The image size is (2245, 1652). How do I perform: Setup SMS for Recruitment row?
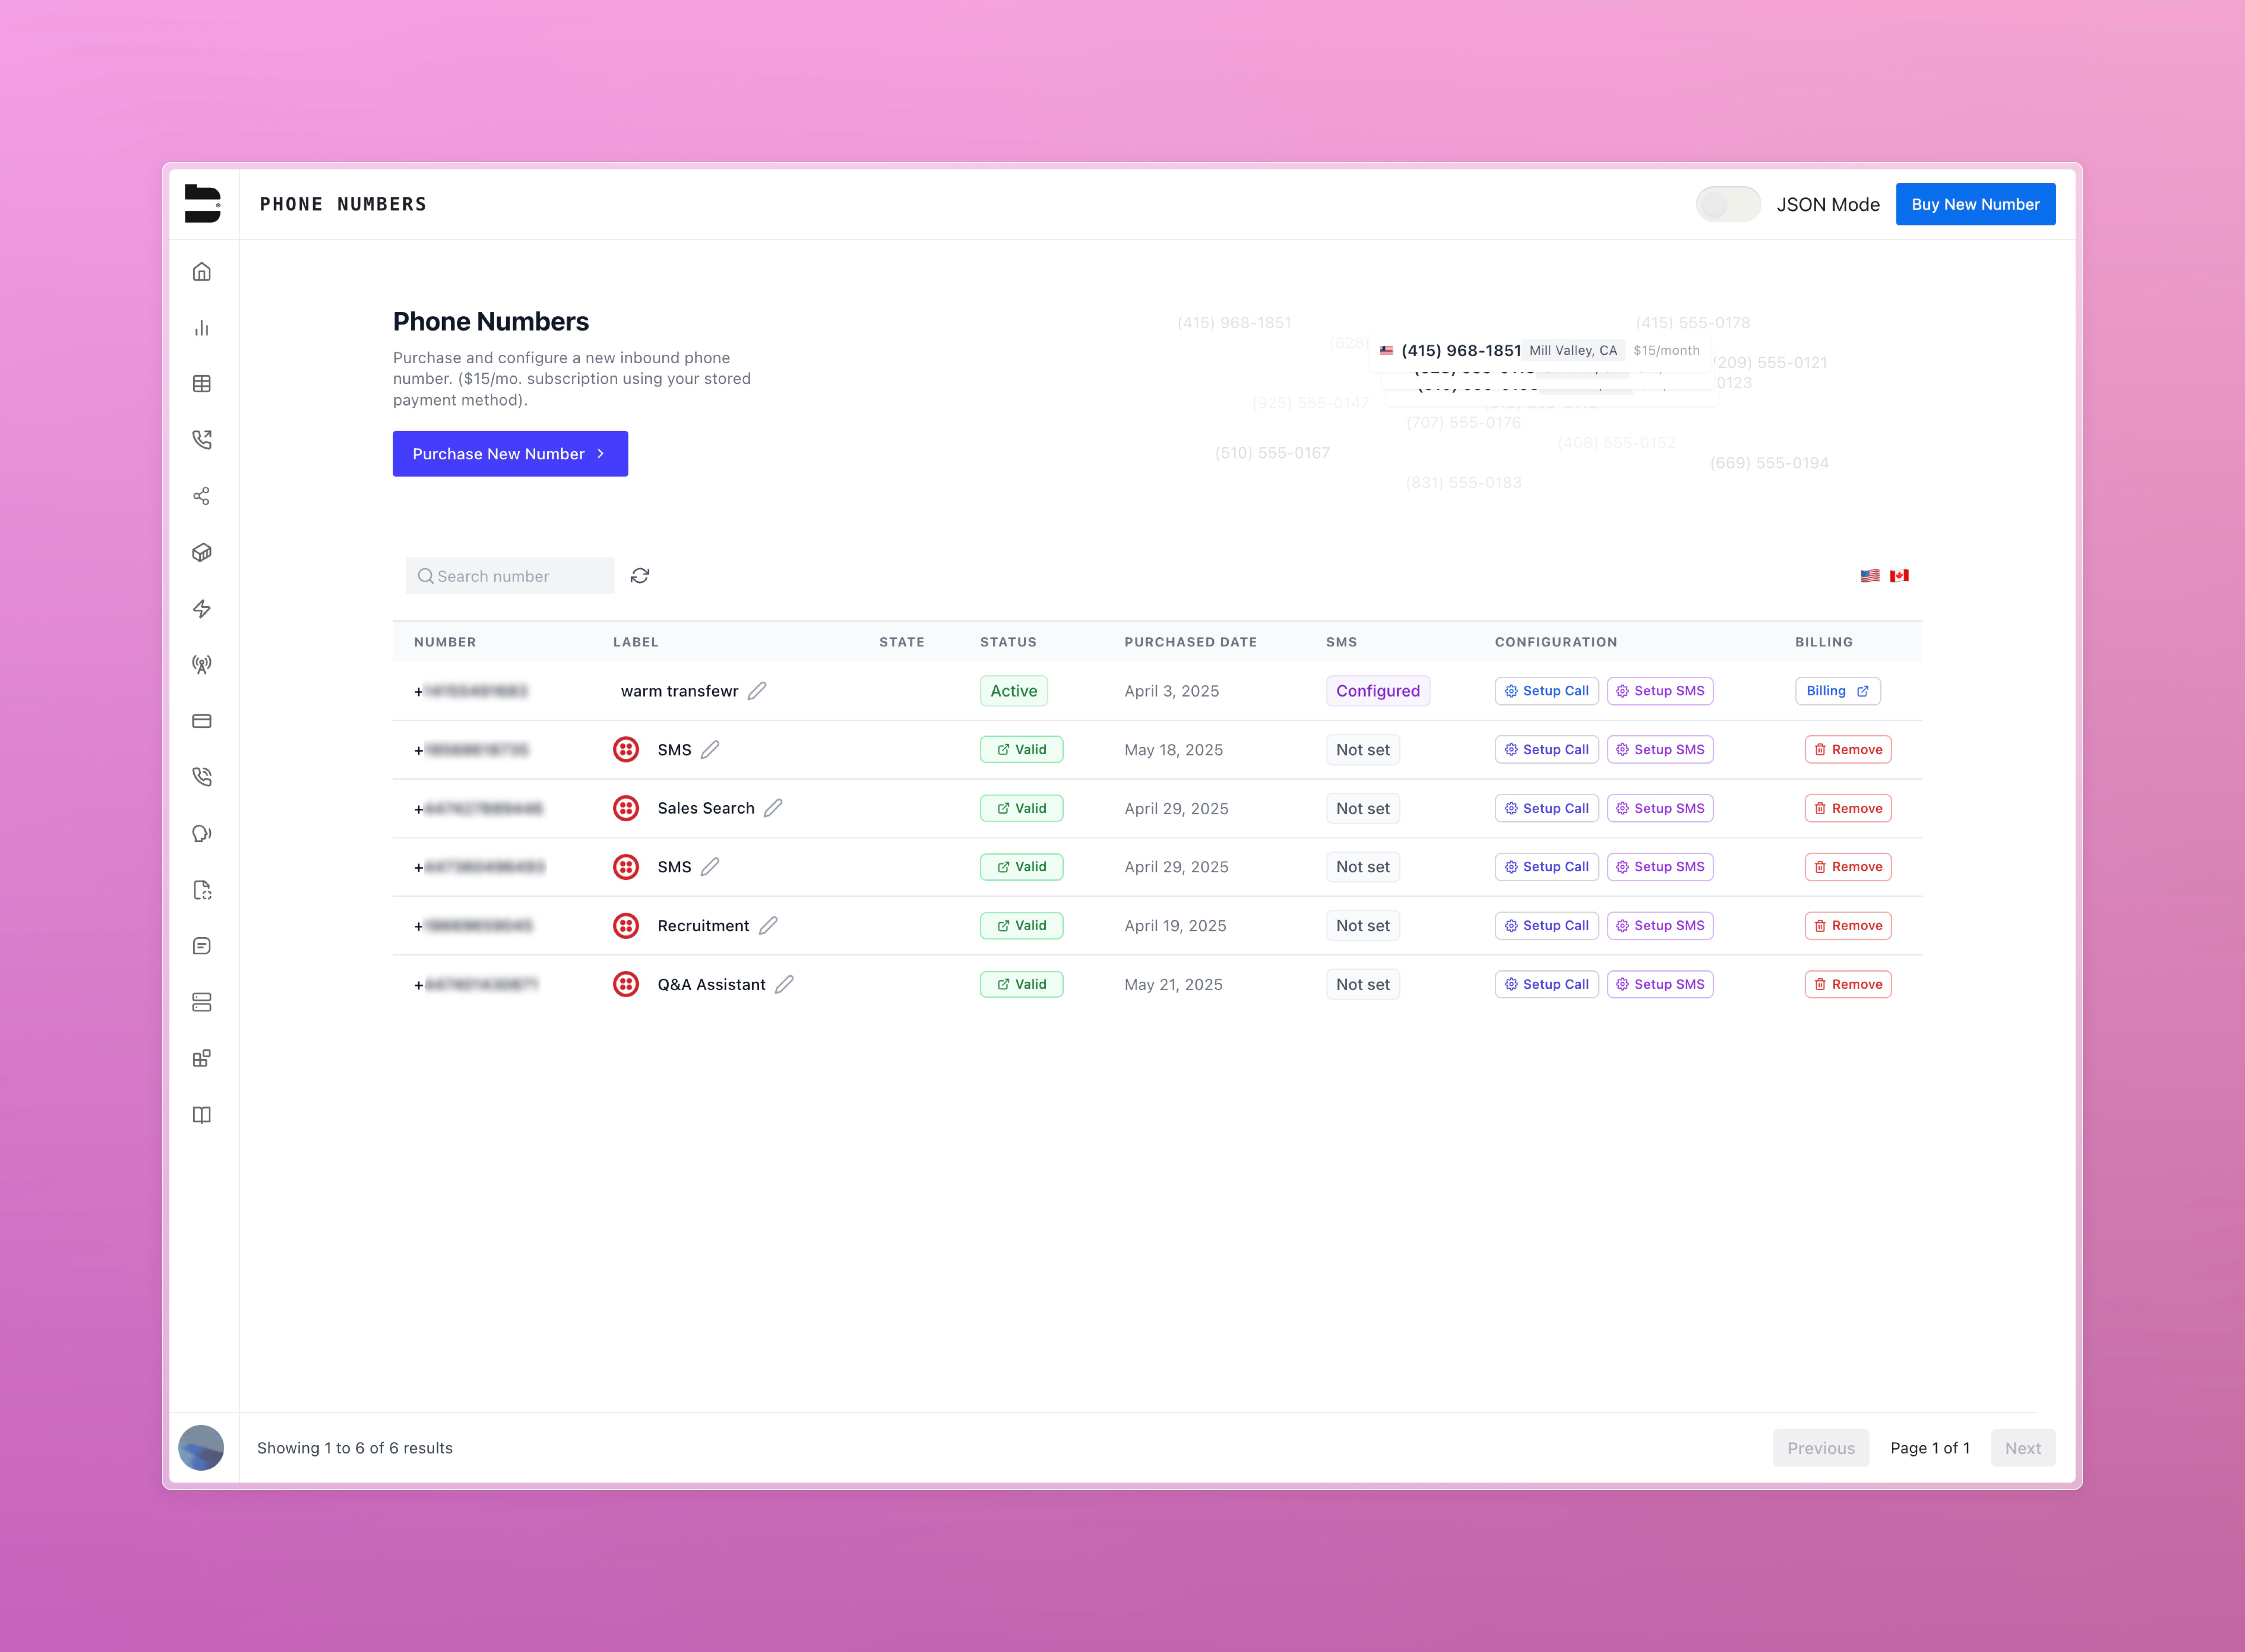1660,926
